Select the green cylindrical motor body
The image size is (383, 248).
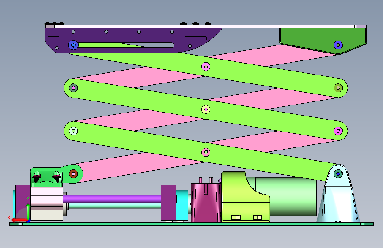(293, 198)
